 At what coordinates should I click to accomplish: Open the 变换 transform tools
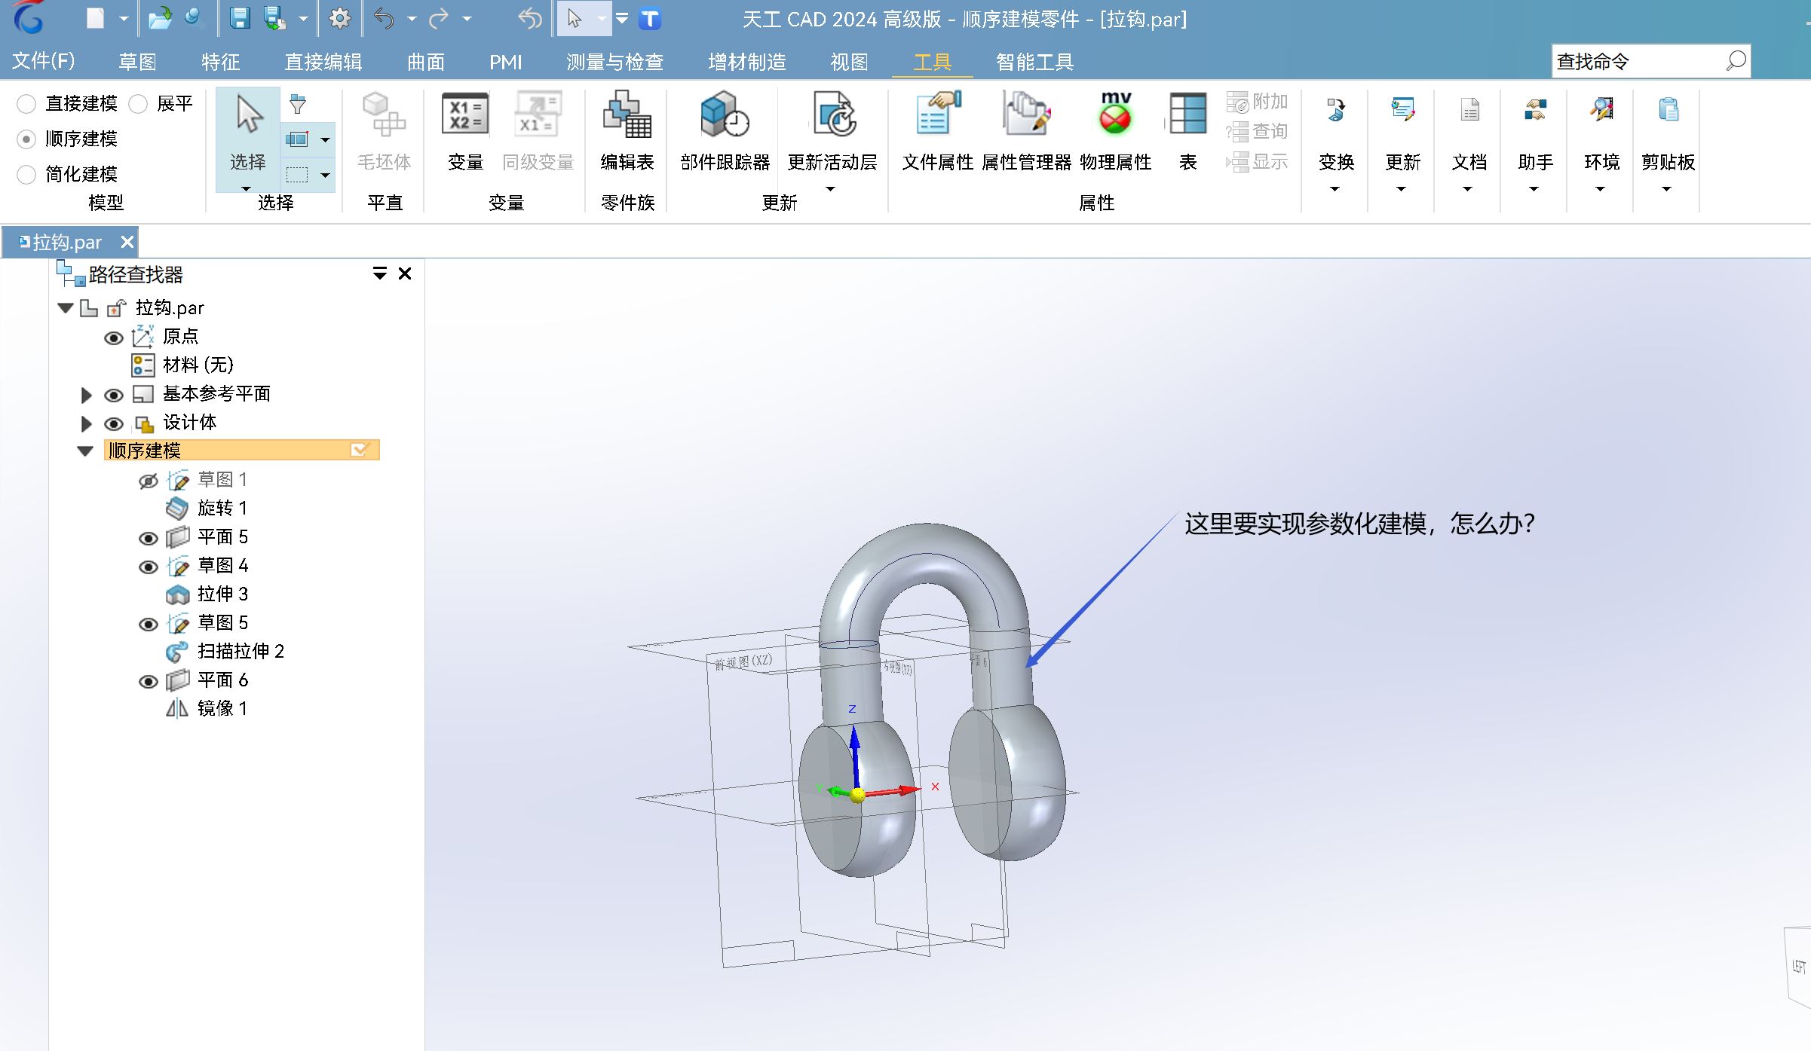point(1336,143)
